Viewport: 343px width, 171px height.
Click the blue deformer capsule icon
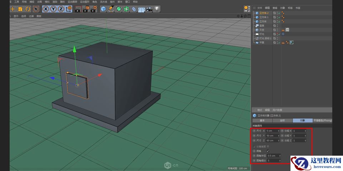pyautogui.click(x=134, y=9)
